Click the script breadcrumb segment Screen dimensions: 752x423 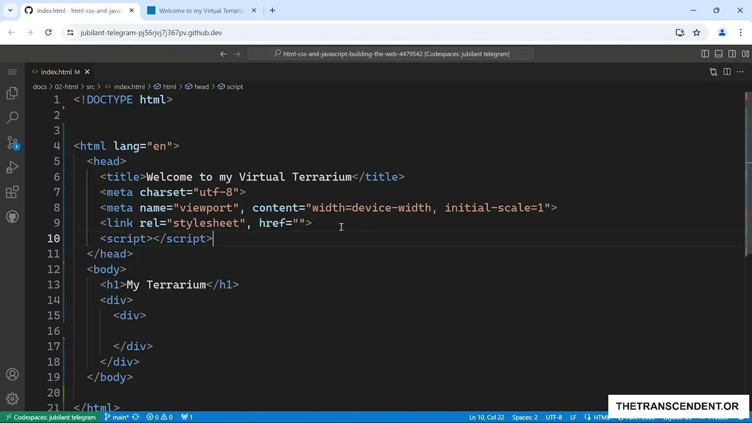[x=230, y=86]
